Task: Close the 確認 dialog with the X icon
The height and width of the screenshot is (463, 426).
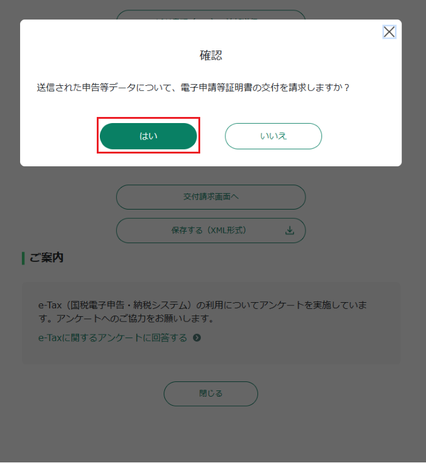Action: tap(389, 32)
